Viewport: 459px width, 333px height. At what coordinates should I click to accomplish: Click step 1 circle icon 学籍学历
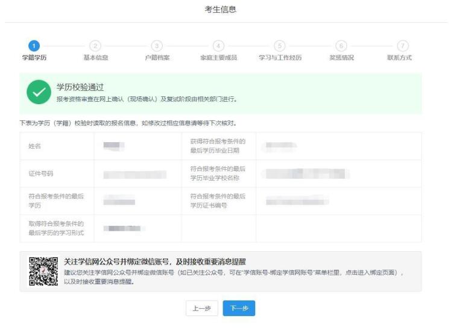34,46
